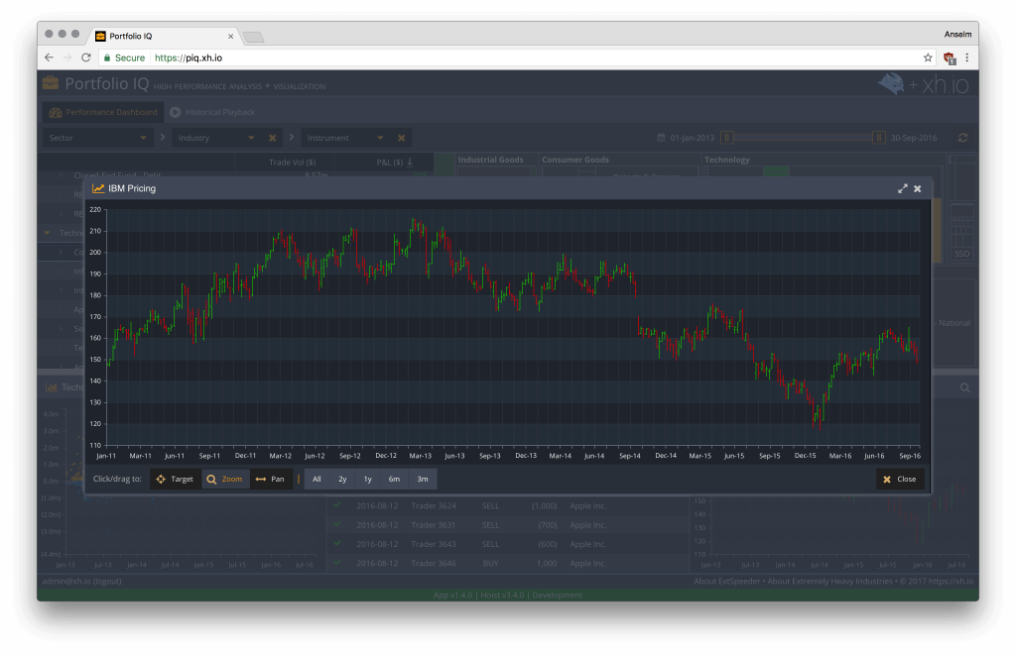Click the Historical Playback play icon
This screenshot has height=654, width=1016.
click(x=175, y=112)
